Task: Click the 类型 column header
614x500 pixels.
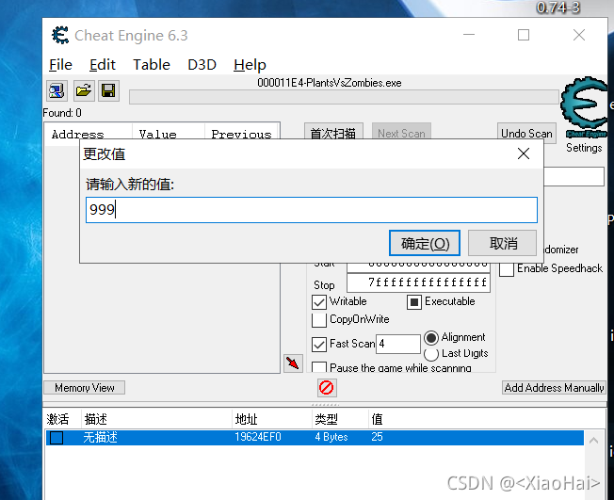Action: (x=340, y=419)
